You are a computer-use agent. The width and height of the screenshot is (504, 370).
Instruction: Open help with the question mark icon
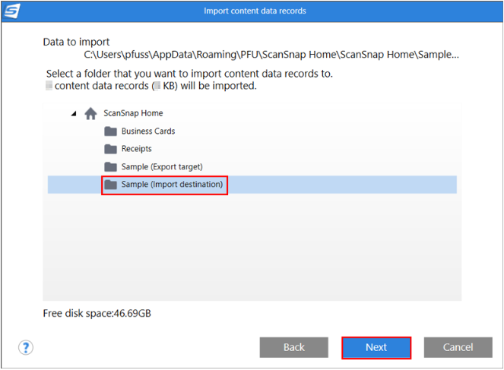pyautogui.click(x=27, y=347)
